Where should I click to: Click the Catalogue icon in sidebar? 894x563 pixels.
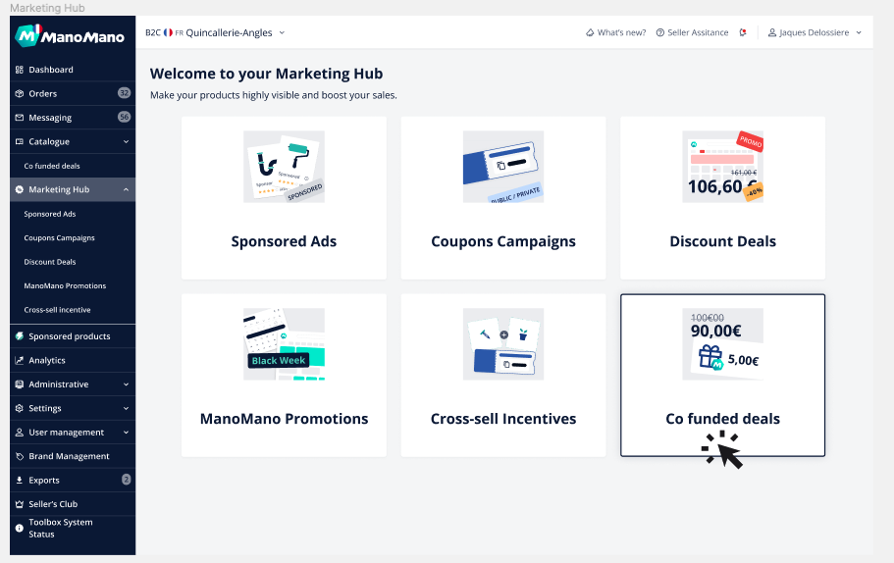(20, 141)
